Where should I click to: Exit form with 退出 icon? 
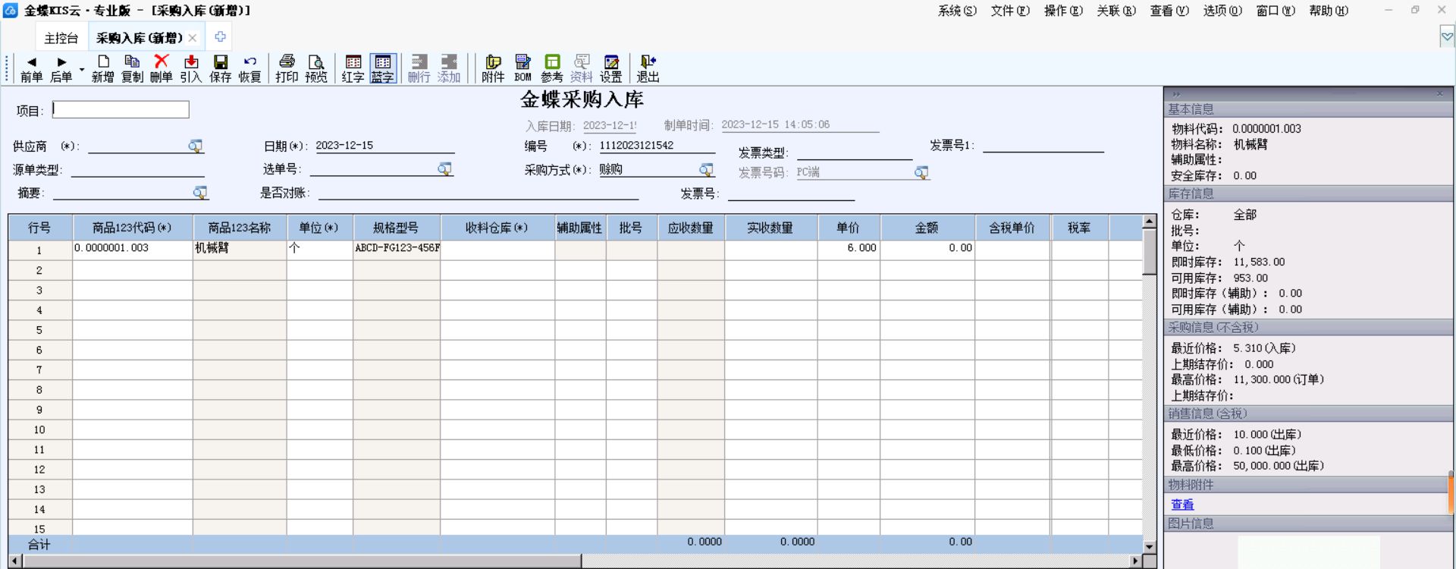tap(648, 68)
